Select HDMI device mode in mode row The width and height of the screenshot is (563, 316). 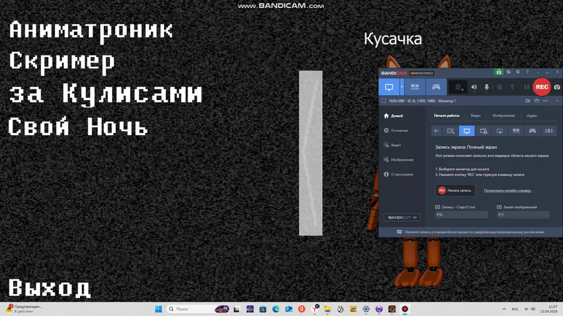click(x=516, y=131)
